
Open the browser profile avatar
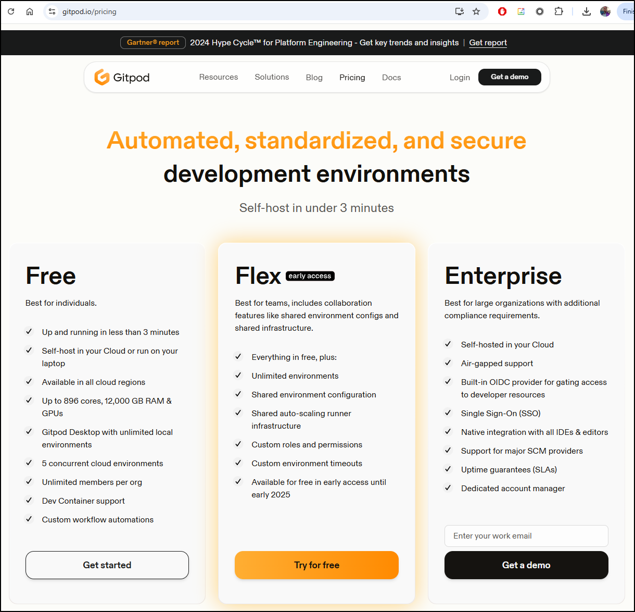[605, 11]
